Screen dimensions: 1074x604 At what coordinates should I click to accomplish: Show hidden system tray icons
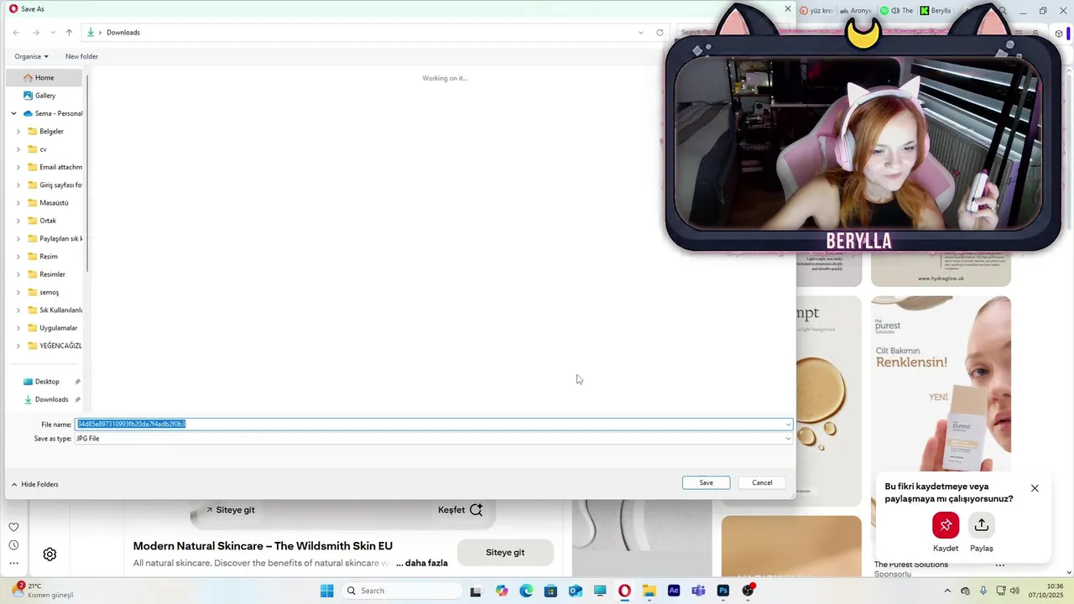click(x=947, y=591)
